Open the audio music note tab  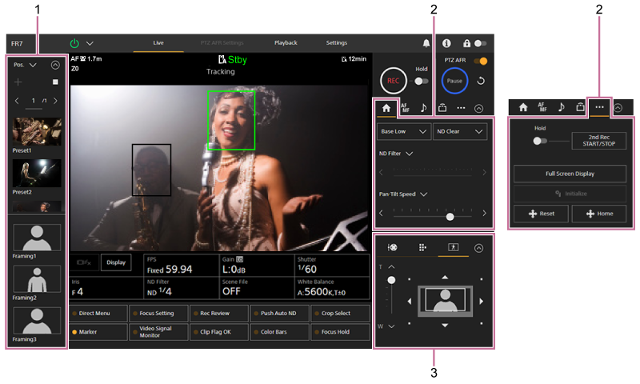(x=423, y=107)
